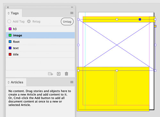Click the green swatch of image tag
Screen dimensions: 160x117
tap(10, 35)
